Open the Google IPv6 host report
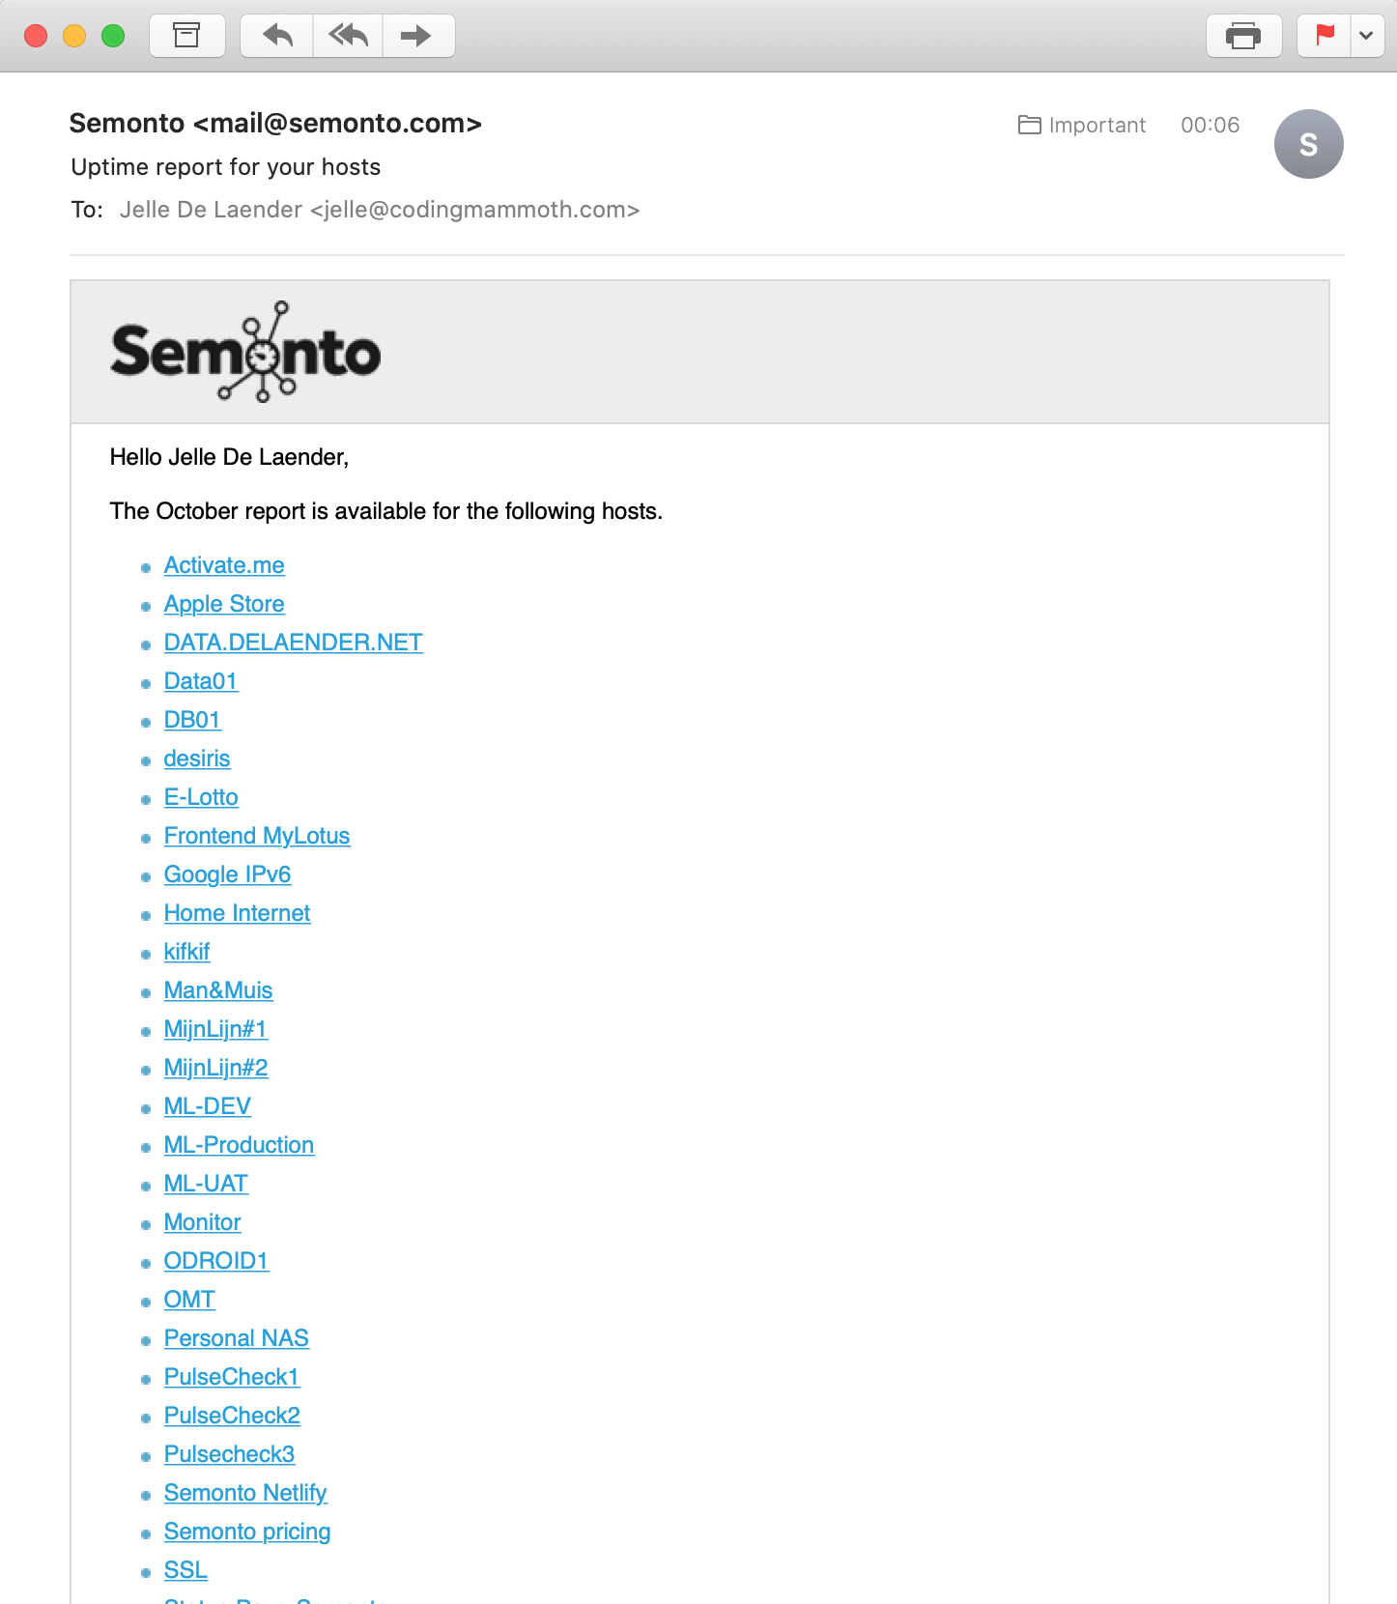Image resolution: width=1397 pixels, height=1604 pixels. click(x=227, y=874)
